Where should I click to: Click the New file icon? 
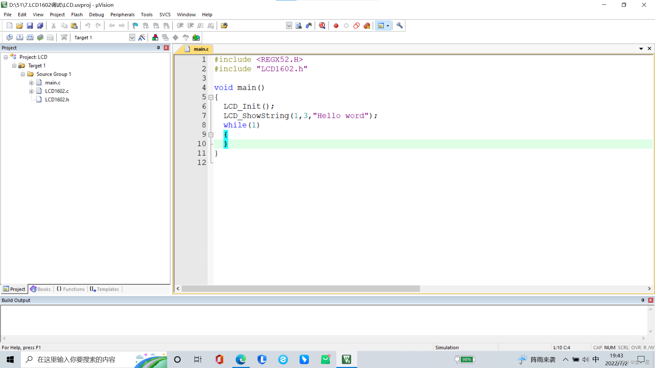(x=10, y=26)
